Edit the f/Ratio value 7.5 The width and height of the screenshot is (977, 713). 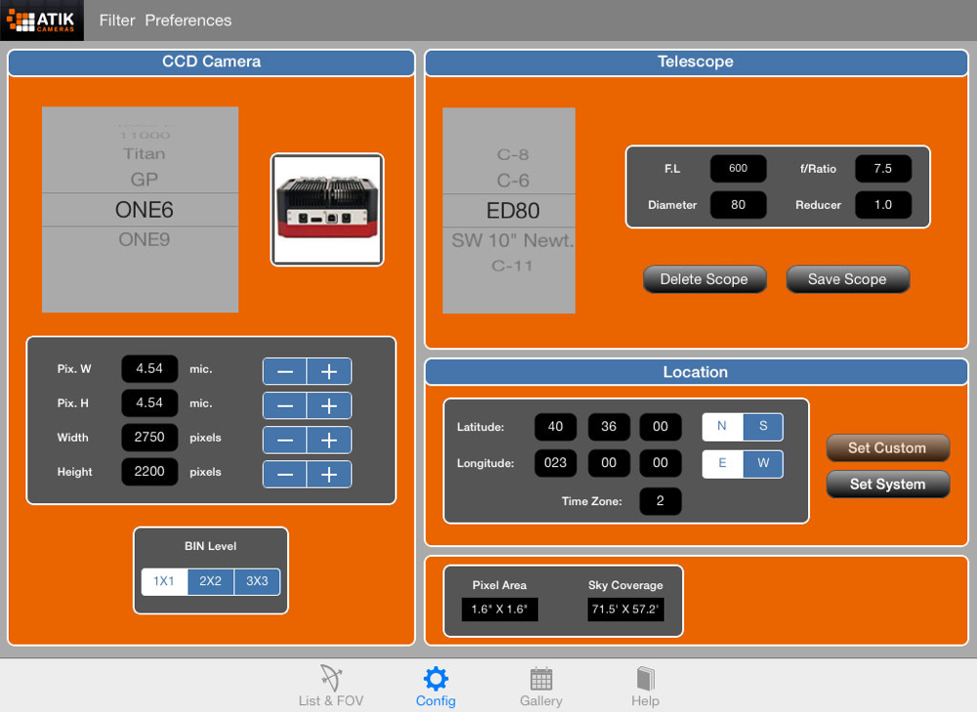[x=883, y=168]
